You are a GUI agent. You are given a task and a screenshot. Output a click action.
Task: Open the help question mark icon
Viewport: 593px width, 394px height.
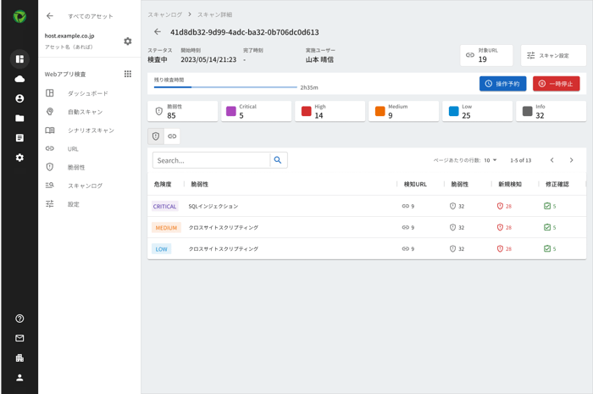[x=19, y=319]
